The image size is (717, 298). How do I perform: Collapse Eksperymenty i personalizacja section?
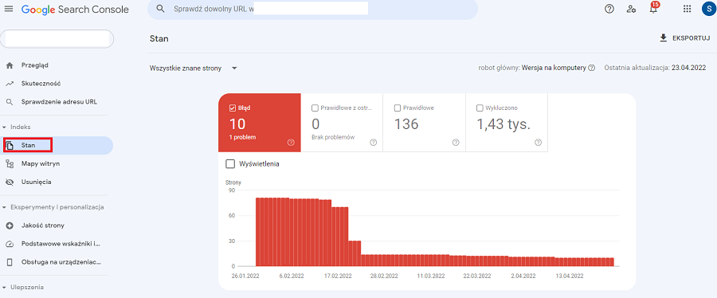pyautogui.click(x=4, y=207)
